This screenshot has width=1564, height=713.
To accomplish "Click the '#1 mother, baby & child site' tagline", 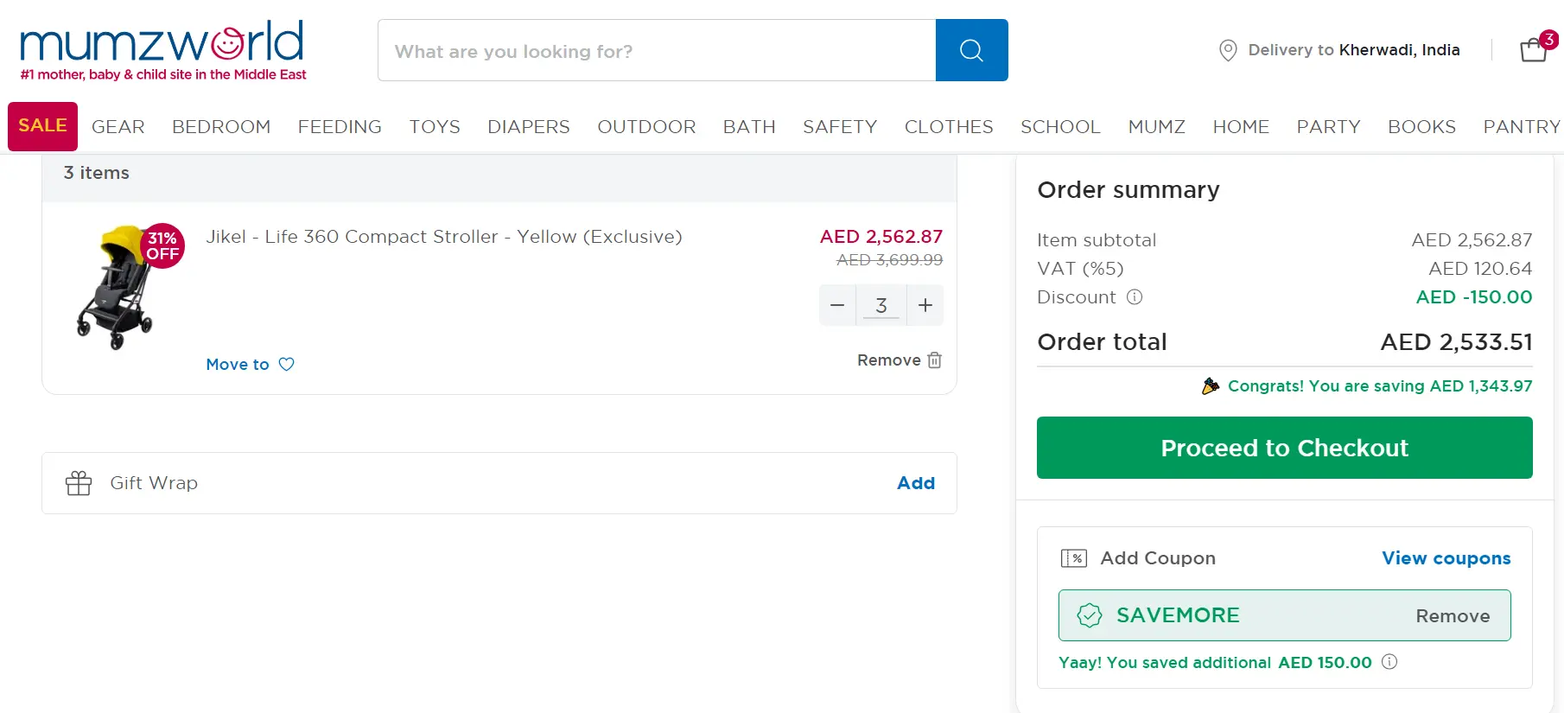I will 163,75.
